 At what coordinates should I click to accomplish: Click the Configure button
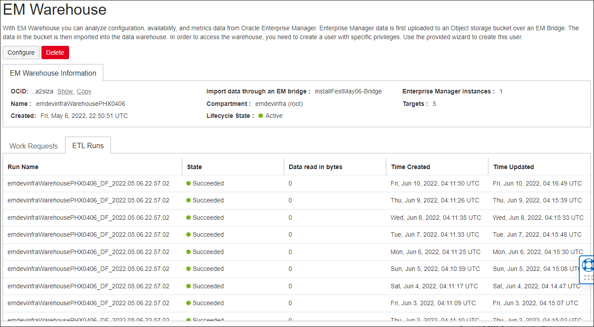click(x=21, y=52)
